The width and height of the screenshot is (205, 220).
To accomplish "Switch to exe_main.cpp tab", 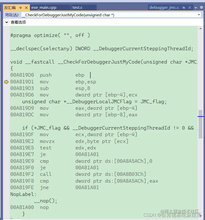I will click(44, 8).
